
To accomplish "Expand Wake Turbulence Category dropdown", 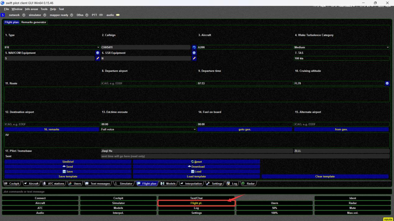I will click(342, 47).
